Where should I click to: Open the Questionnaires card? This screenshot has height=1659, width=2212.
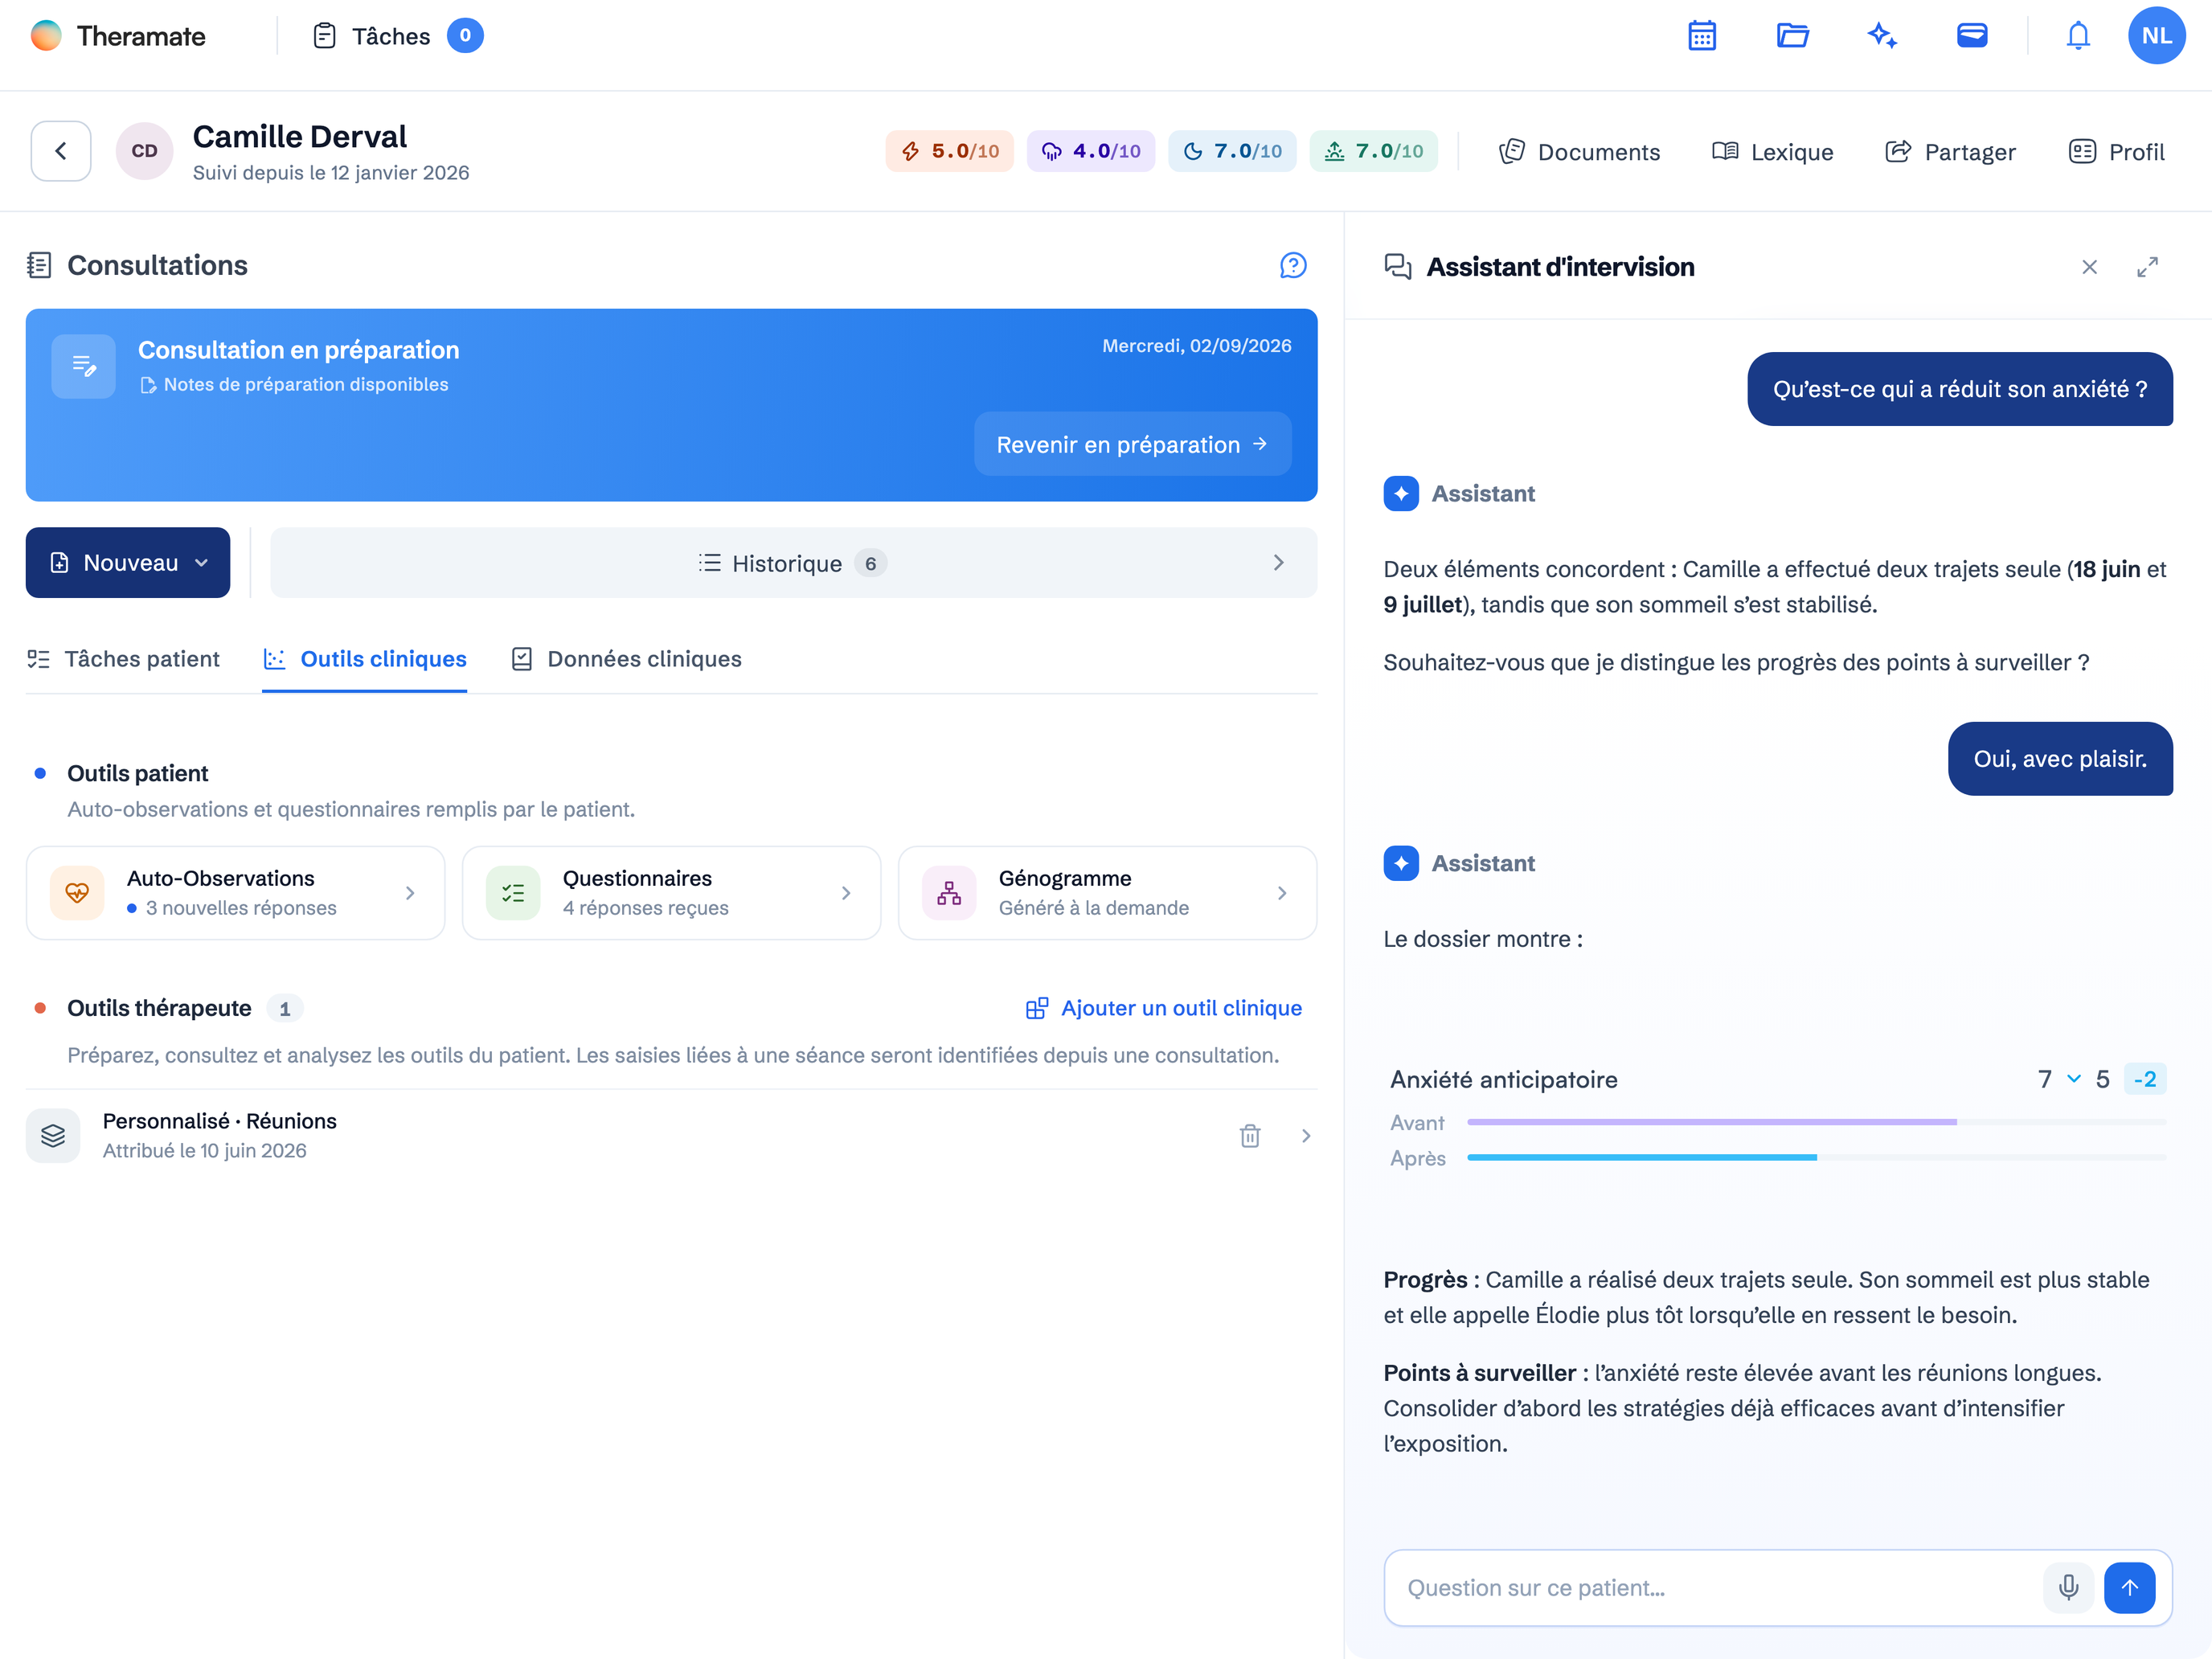671,892
